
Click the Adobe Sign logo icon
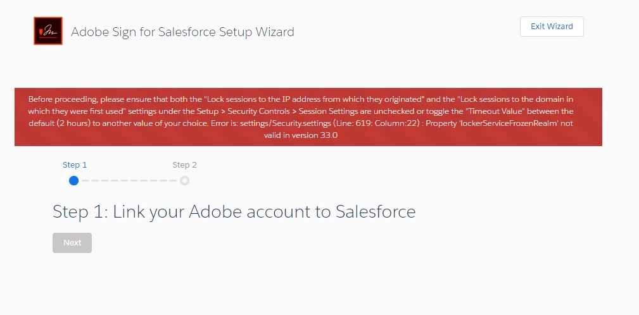tap(48, 31)
